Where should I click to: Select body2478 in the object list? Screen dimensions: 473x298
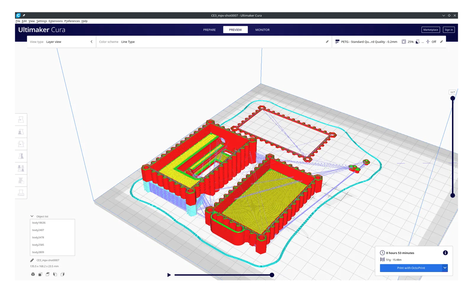pos(52,237)
